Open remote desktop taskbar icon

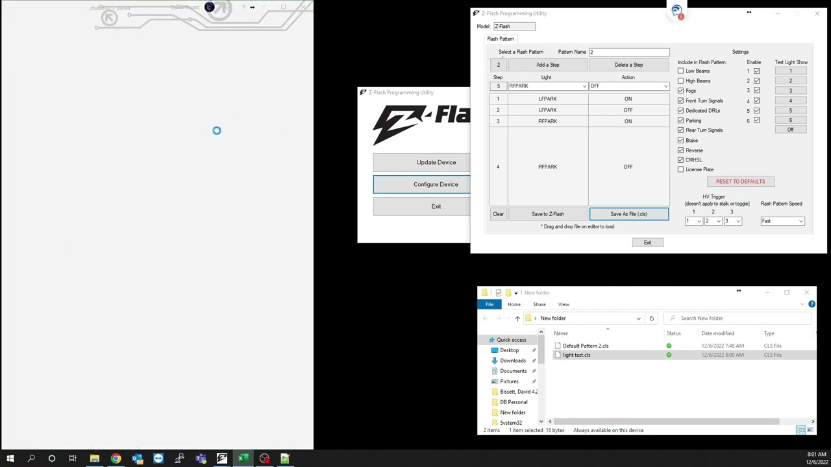click(x=180, y=459)
